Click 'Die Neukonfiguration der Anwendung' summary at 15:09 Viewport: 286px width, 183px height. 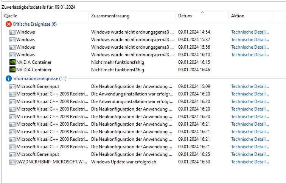pos(132,86)
